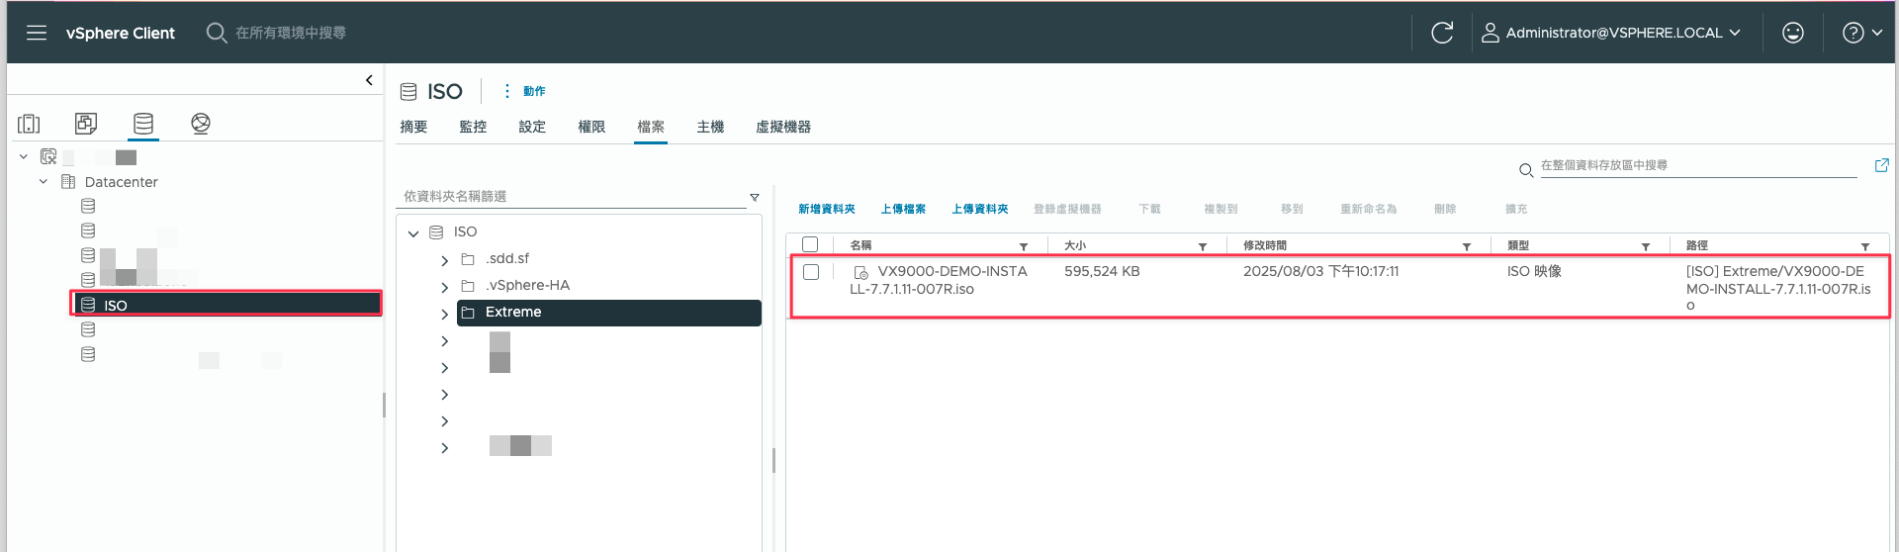Select the Extreme folder

pos(609,313)
